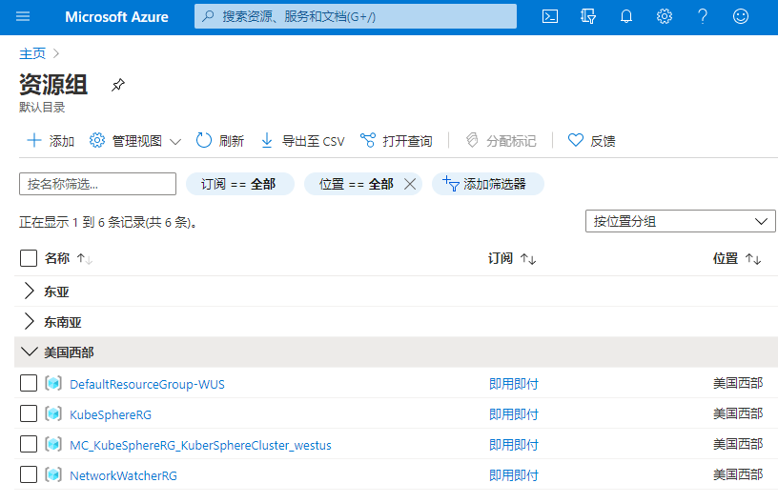Expand the 东南亚 group
Viewport: 778px width, 503px height.
(x=30, y=322)
